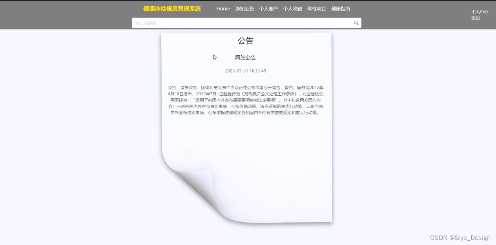The height and width of the screenshot is (245, 496).
Task: Click the 退出 logout link
Action: point(476,18)
